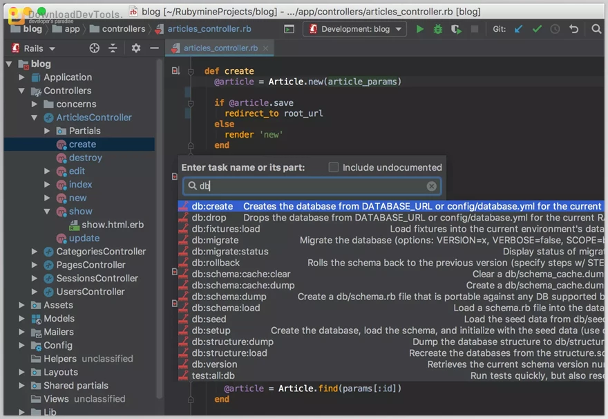This screenshot has height=419, width=608.
Task: Click the project tree vertical scrollbar
Action: coord(159,229)
